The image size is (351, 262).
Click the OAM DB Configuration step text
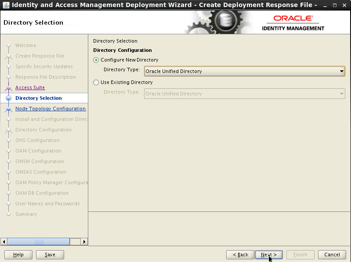[42, 193]
